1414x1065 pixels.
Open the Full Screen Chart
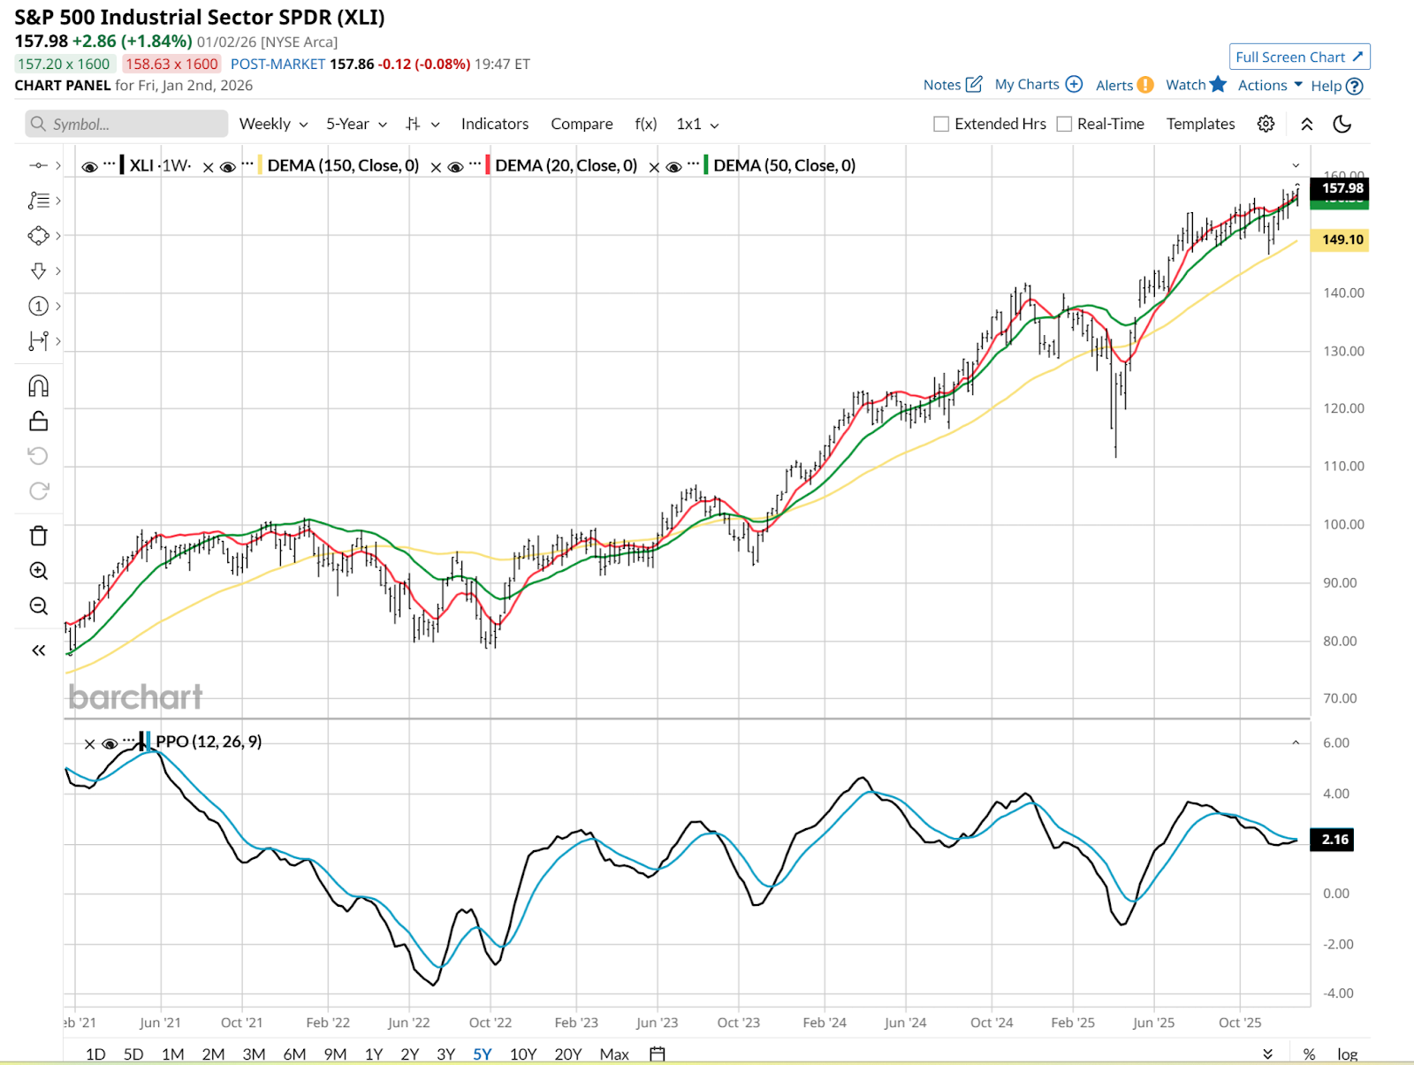pos(1299,57)
